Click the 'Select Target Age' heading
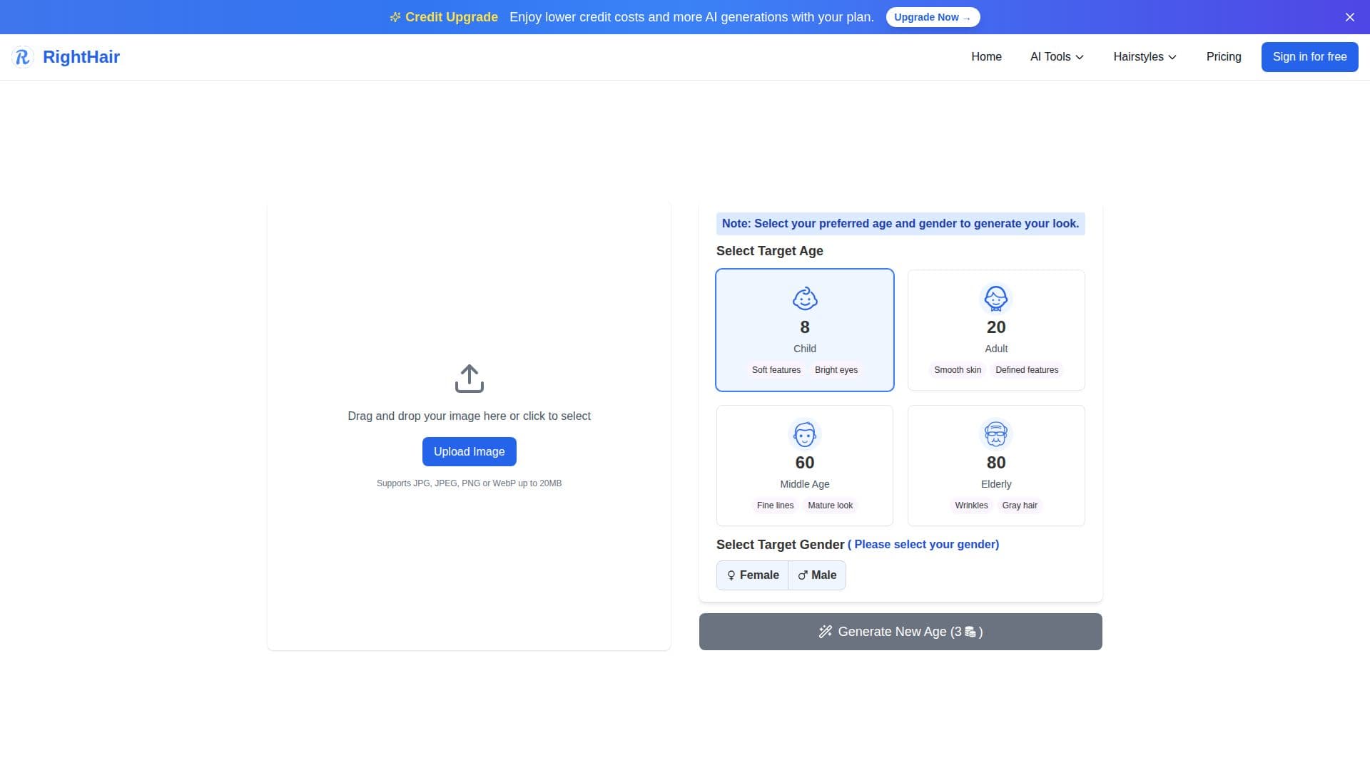 pyautogui.click(x=769, y=251)
